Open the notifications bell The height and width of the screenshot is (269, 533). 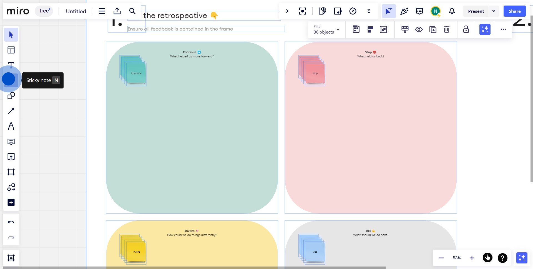pos(452,11)
